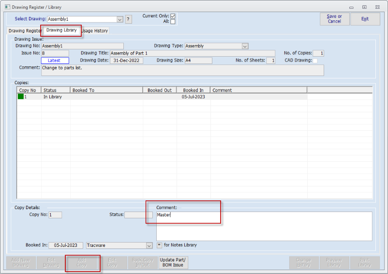This screenshot has width=388, height=274.
Task: Open the Select Drawing dropdown
Action: (x=120, y=19)
